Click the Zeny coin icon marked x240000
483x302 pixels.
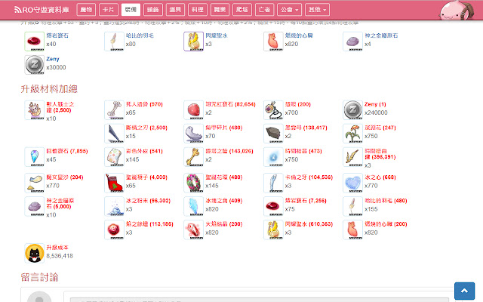[352, 110]
